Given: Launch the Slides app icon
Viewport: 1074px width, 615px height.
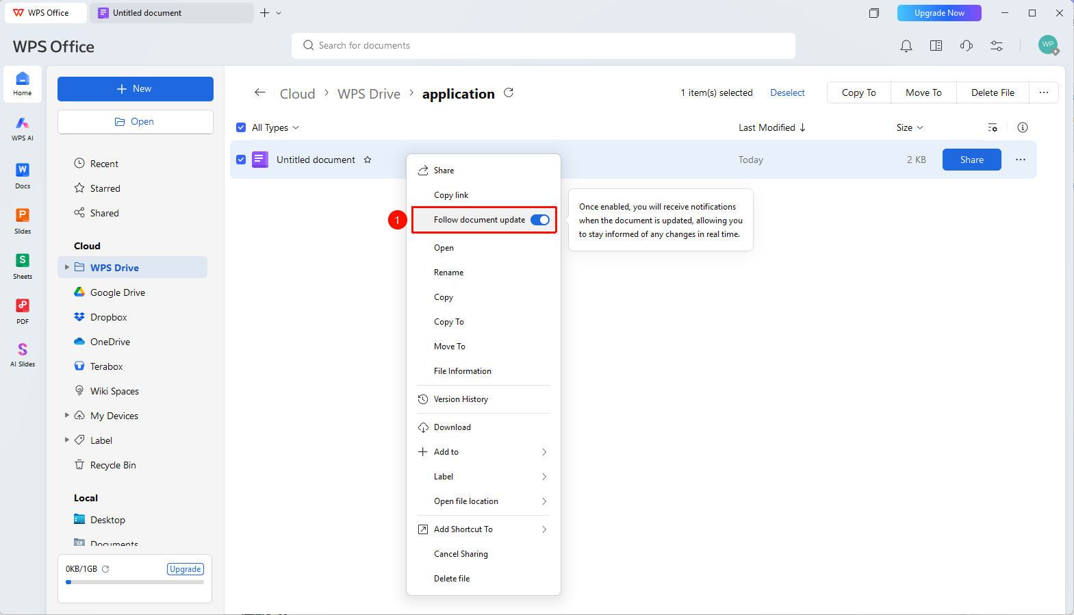Looking at the screenshot, I should tap(23, 221).
